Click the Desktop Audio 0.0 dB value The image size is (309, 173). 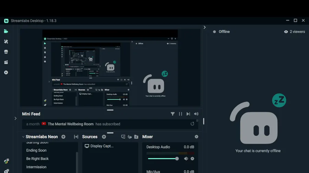pos(189,147)
